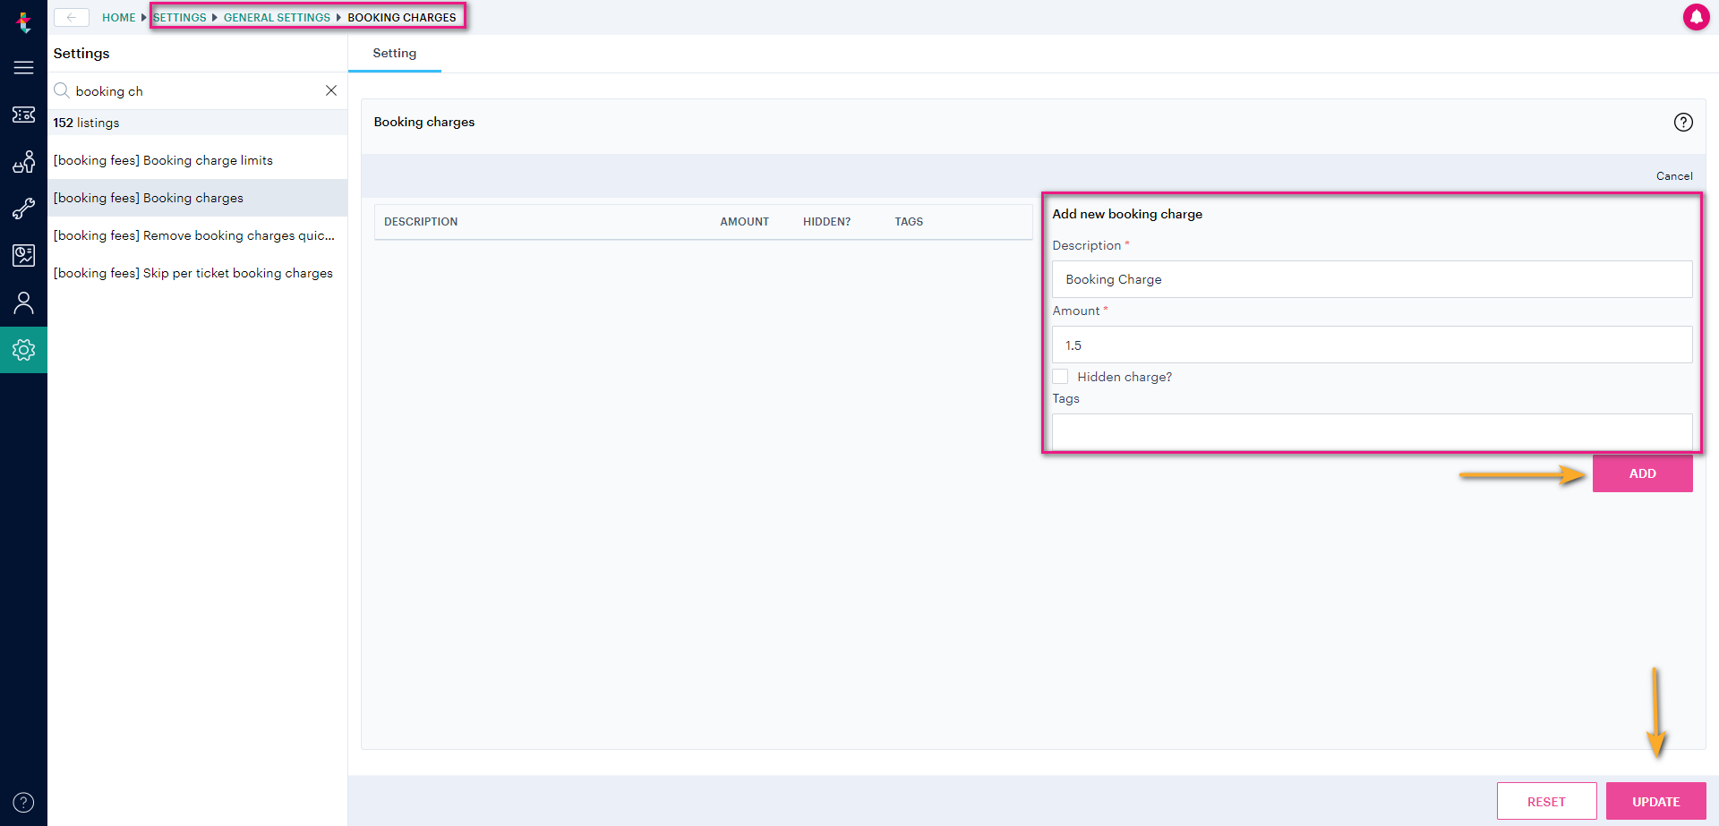The image size is (1719, 826).
Task: Clear the settings search field via the X
Action: click(331, 90)
